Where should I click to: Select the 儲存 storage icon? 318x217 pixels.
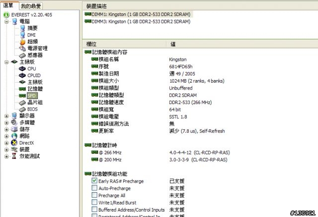[x=14, y=129]
